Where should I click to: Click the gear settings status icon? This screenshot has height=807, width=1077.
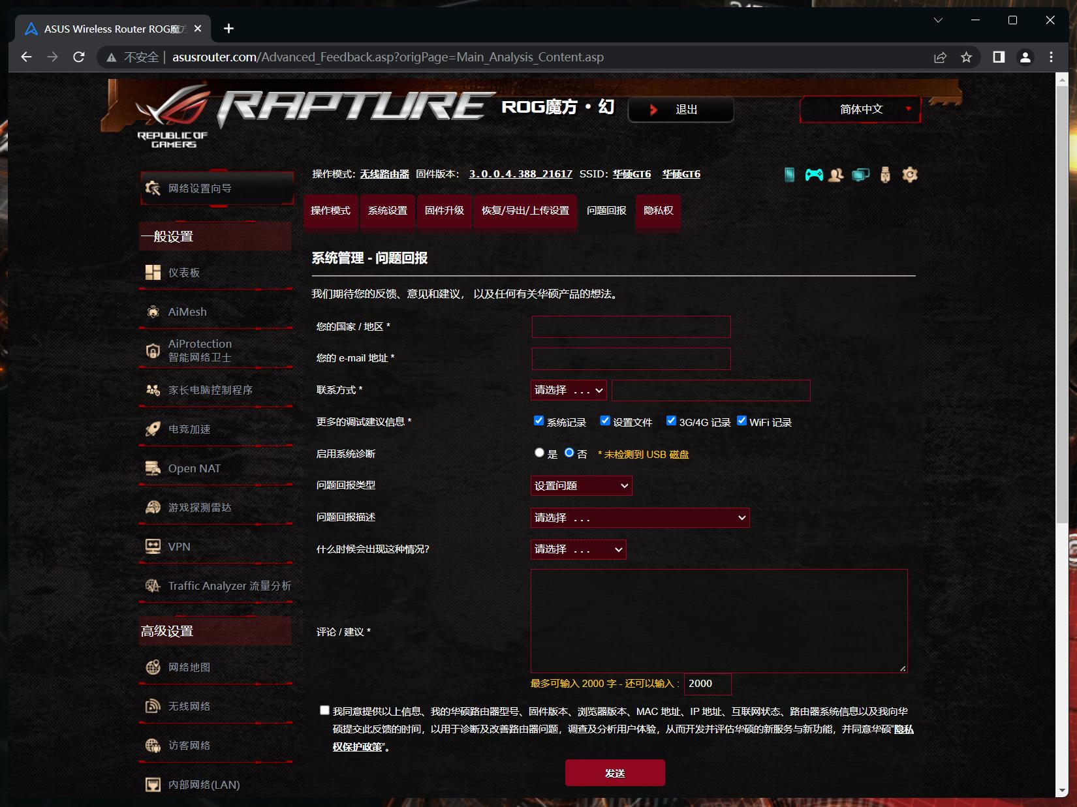(x=910, y=175)
